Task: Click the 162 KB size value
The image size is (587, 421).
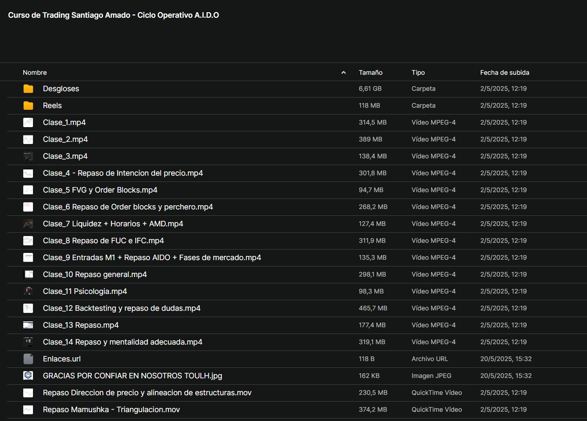Action: (369, 376)
